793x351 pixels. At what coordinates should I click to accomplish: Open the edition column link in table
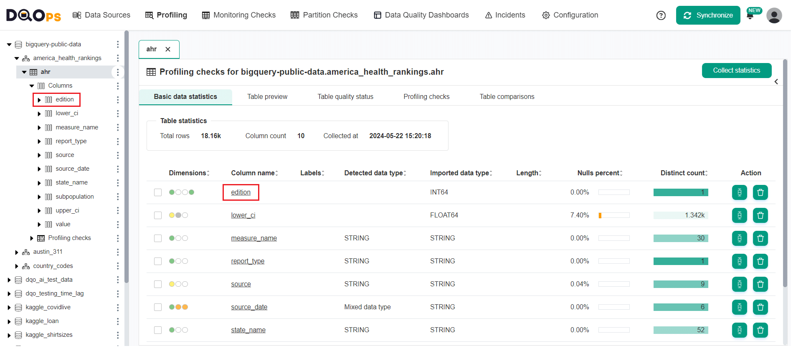click(x=241, y=192)
